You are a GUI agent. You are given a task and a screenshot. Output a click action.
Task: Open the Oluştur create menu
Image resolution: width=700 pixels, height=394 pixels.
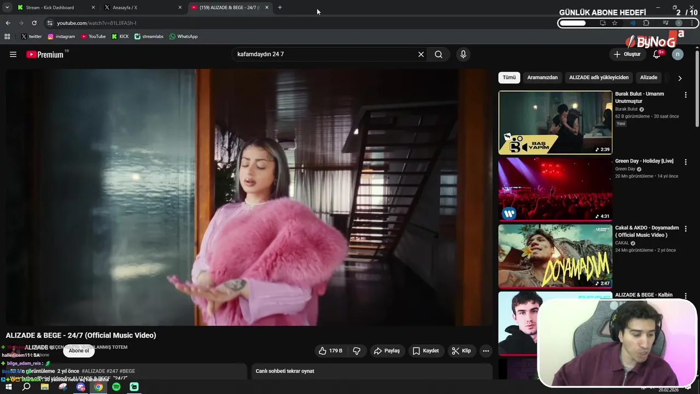pyautogui.click(x=627, y=54)
